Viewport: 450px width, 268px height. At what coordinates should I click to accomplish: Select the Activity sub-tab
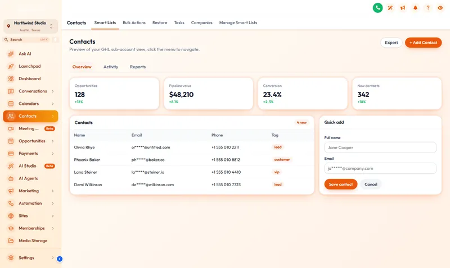pos(111,67)
